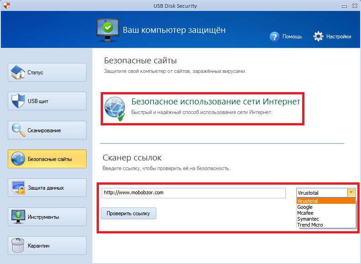Screen dimensions: 361x264
Task: Go to the Сканирование label
Action: [x=44, y=130]
